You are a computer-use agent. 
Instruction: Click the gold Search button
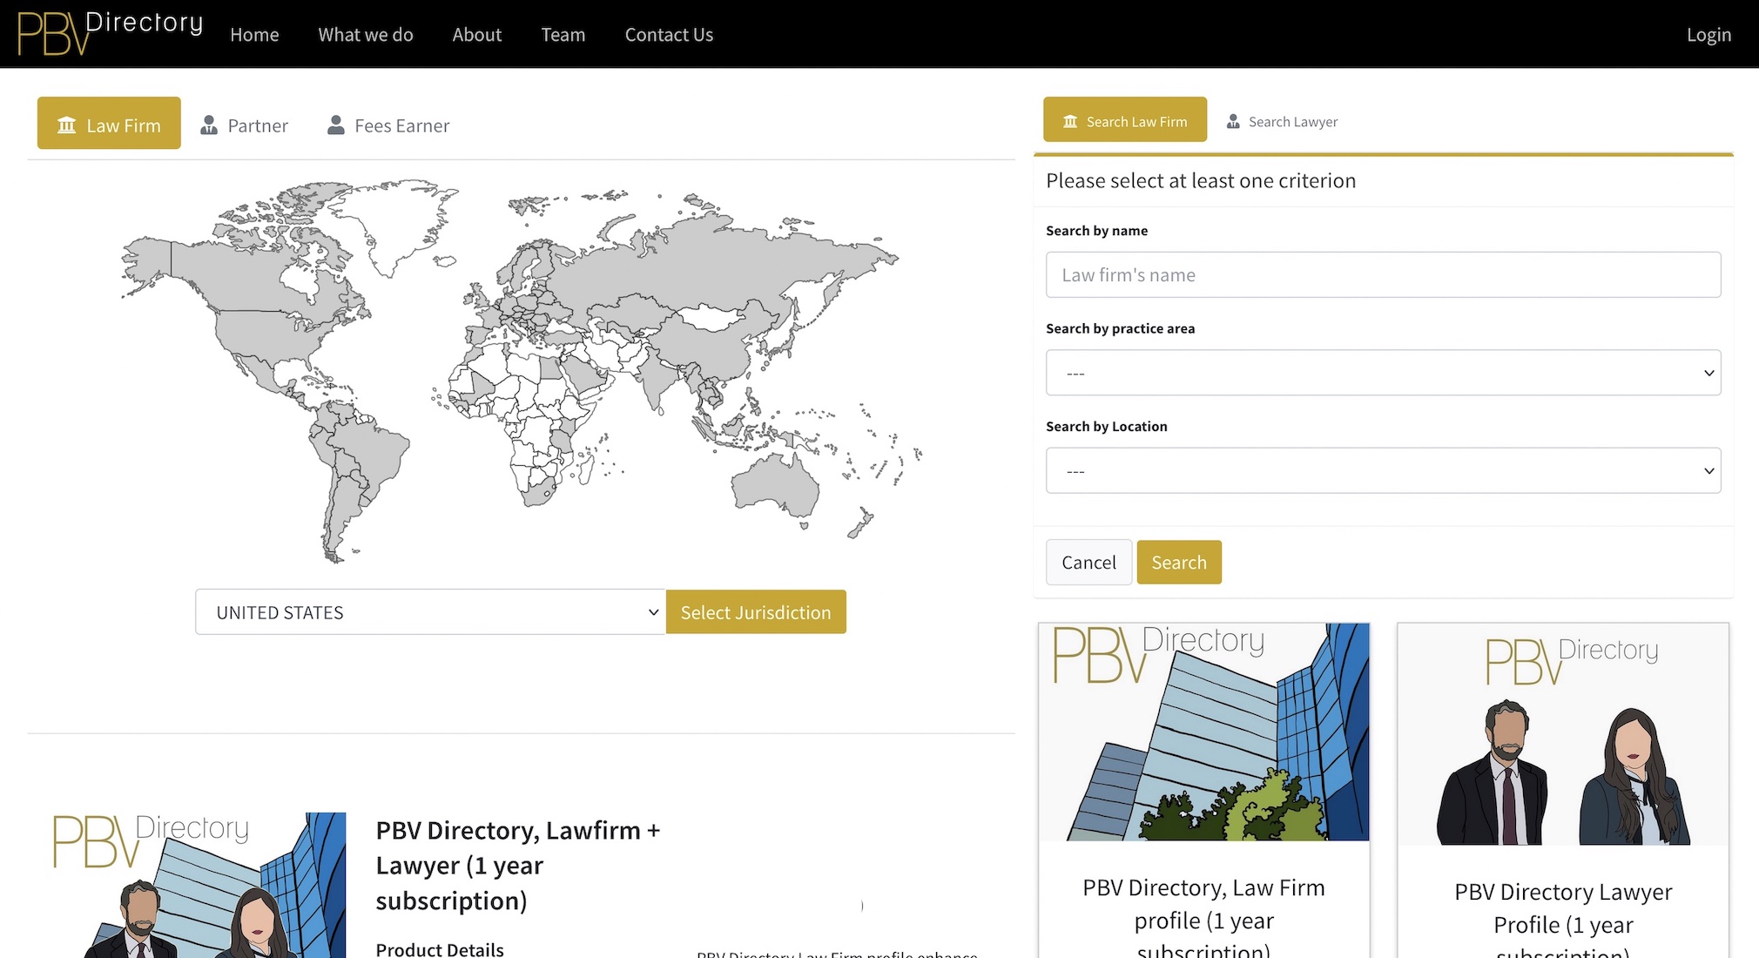click(1179, 563)
